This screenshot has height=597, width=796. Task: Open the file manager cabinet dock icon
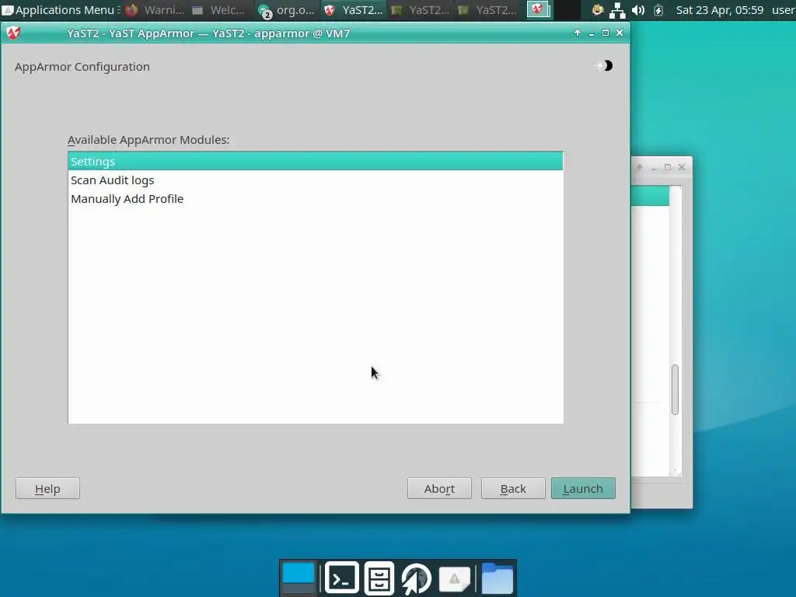pyautogui.click(x=379, y=578)
